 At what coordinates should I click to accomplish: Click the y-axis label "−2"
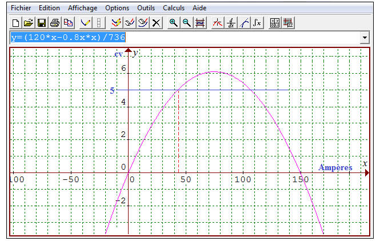tap(121, 200)
